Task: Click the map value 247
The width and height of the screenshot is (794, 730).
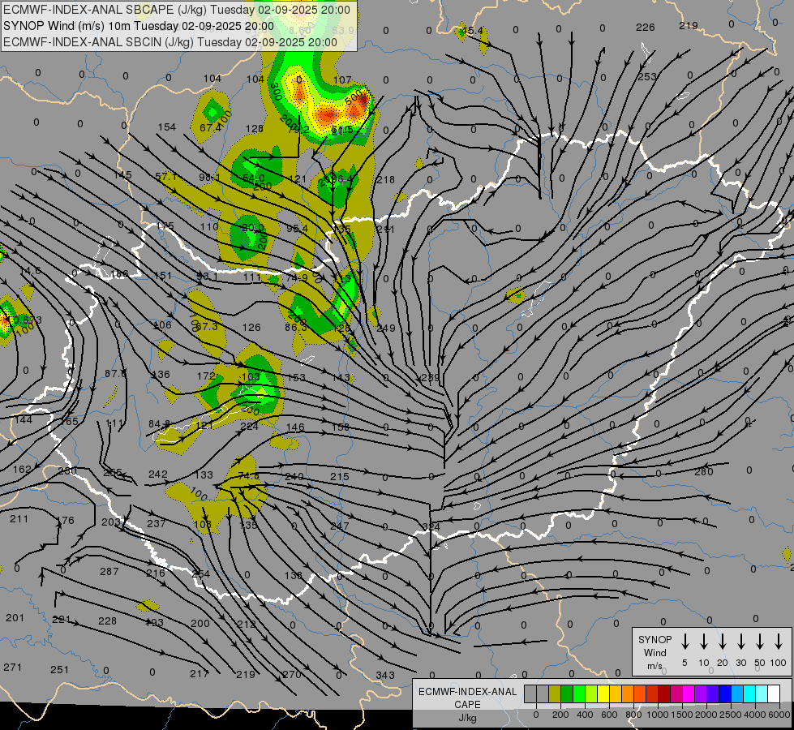Action: coord(339,526)
